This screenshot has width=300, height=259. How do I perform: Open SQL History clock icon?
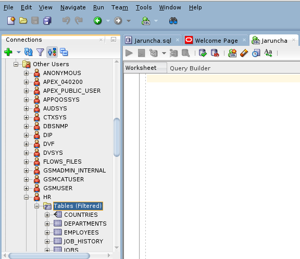256,53
